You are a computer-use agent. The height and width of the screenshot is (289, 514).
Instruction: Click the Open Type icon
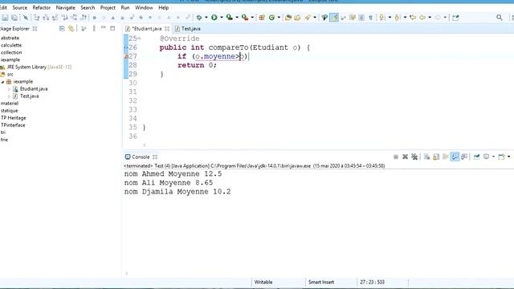coord(288,18)
